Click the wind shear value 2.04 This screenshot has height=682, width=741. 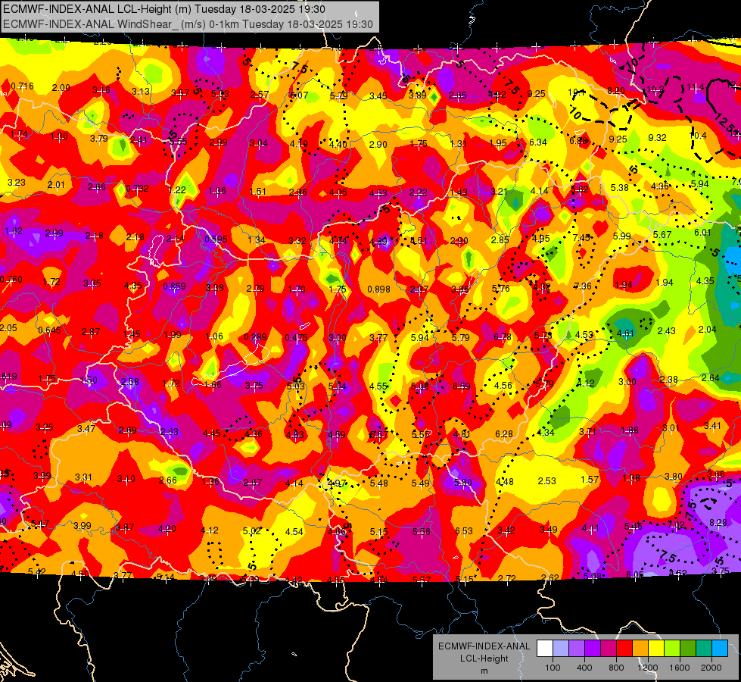[x=708, y=330]
